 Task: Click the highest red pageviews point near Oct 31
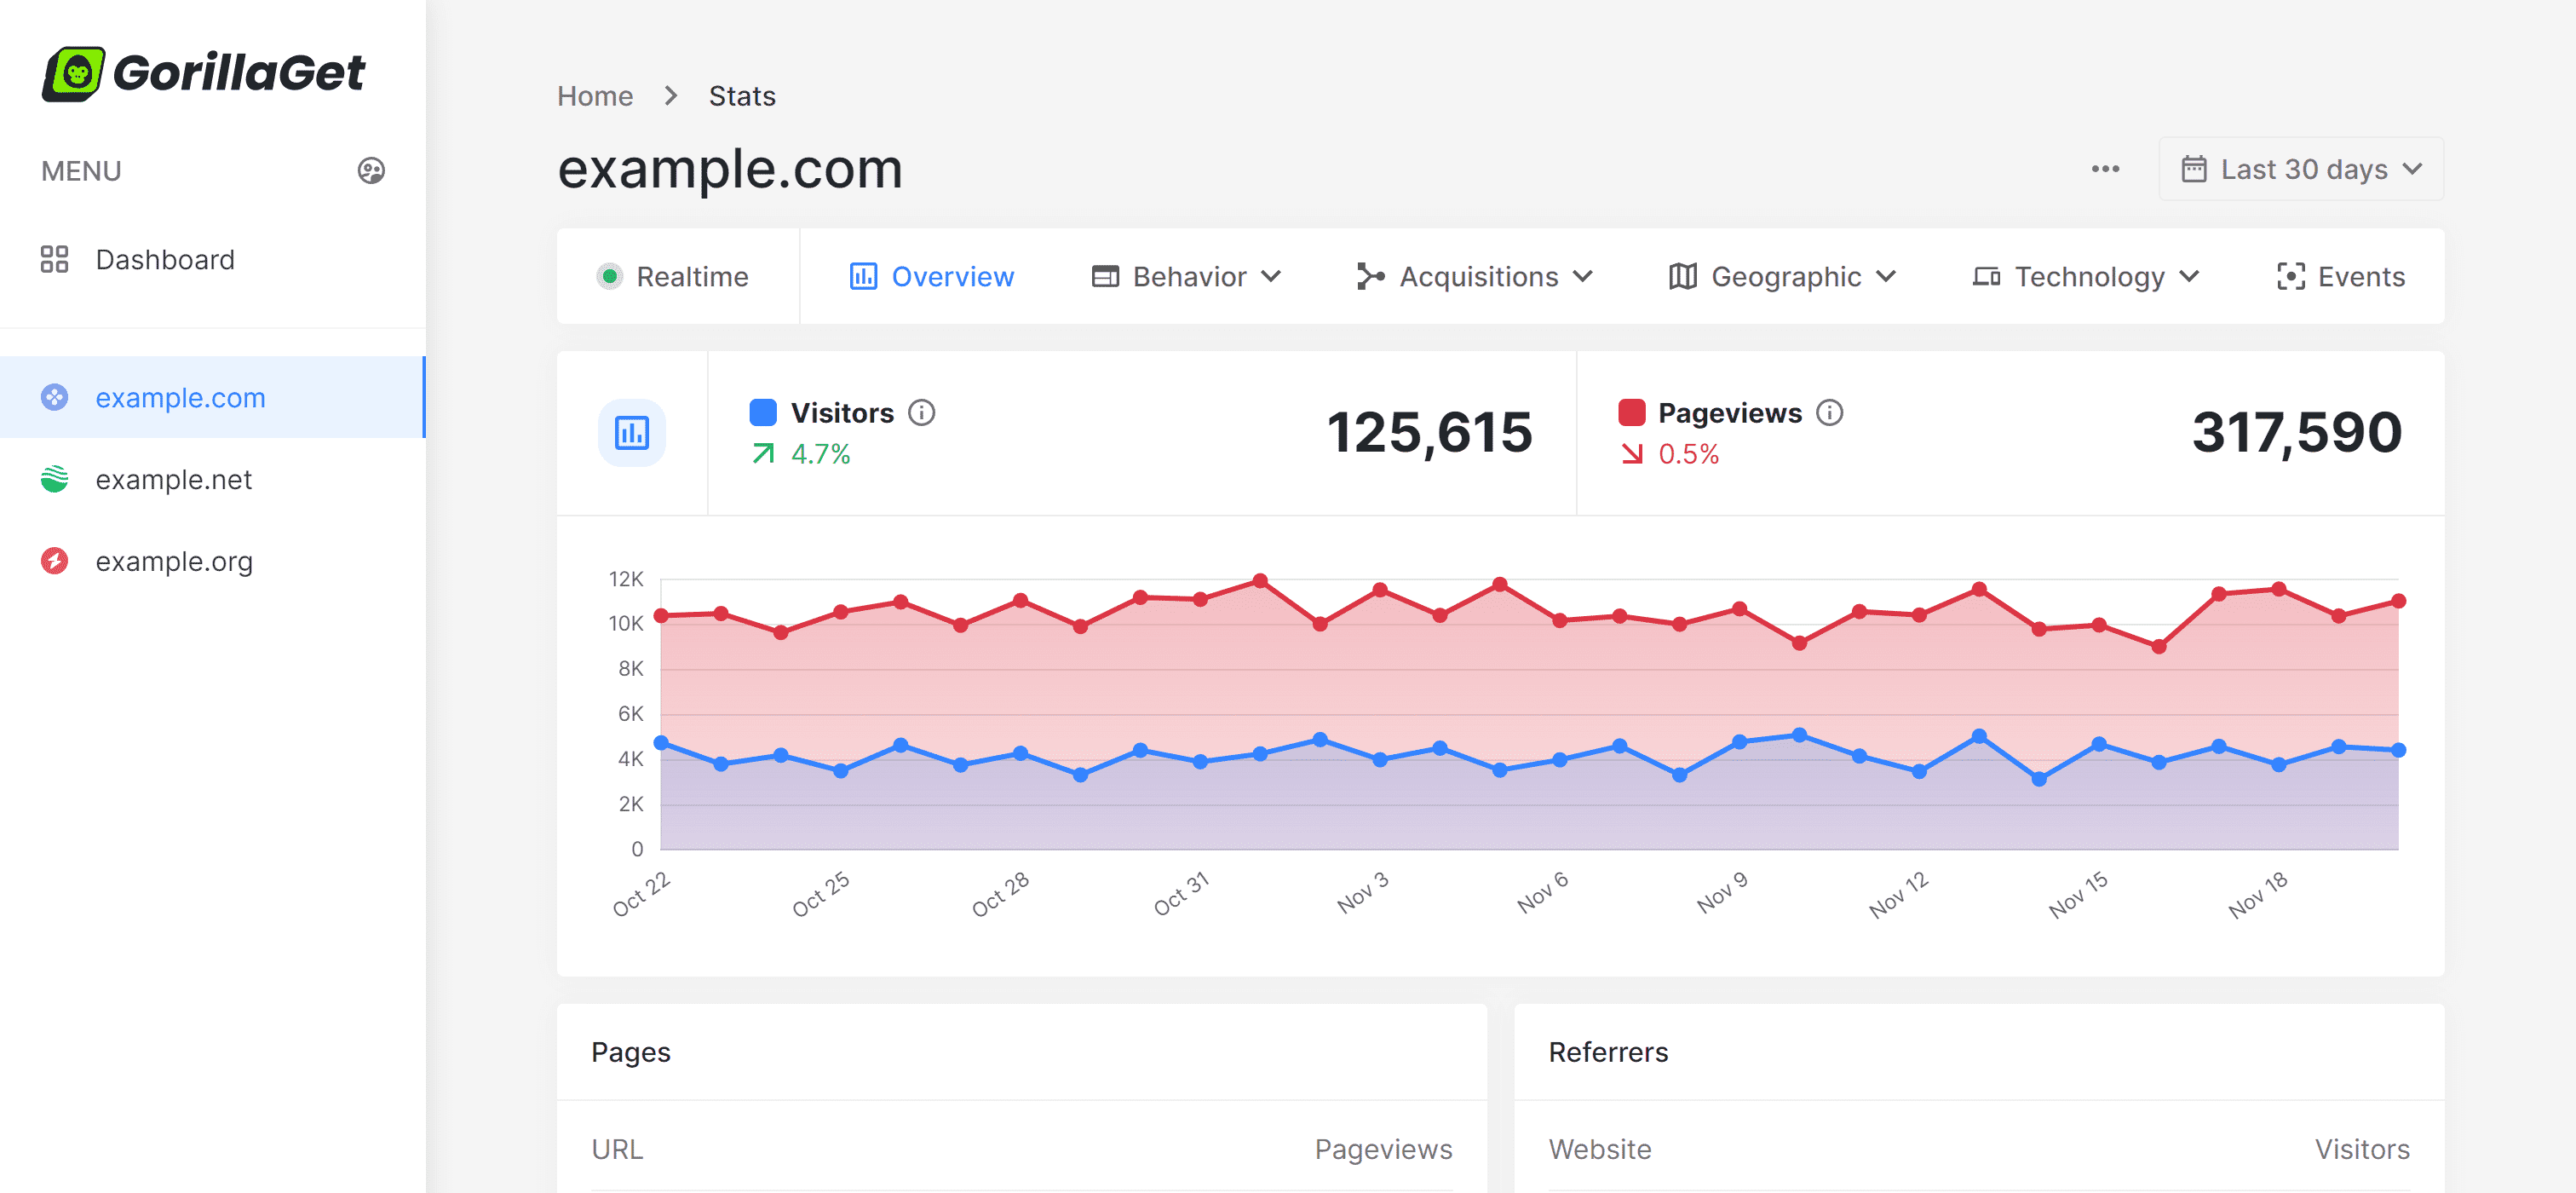click(1260, 581)
